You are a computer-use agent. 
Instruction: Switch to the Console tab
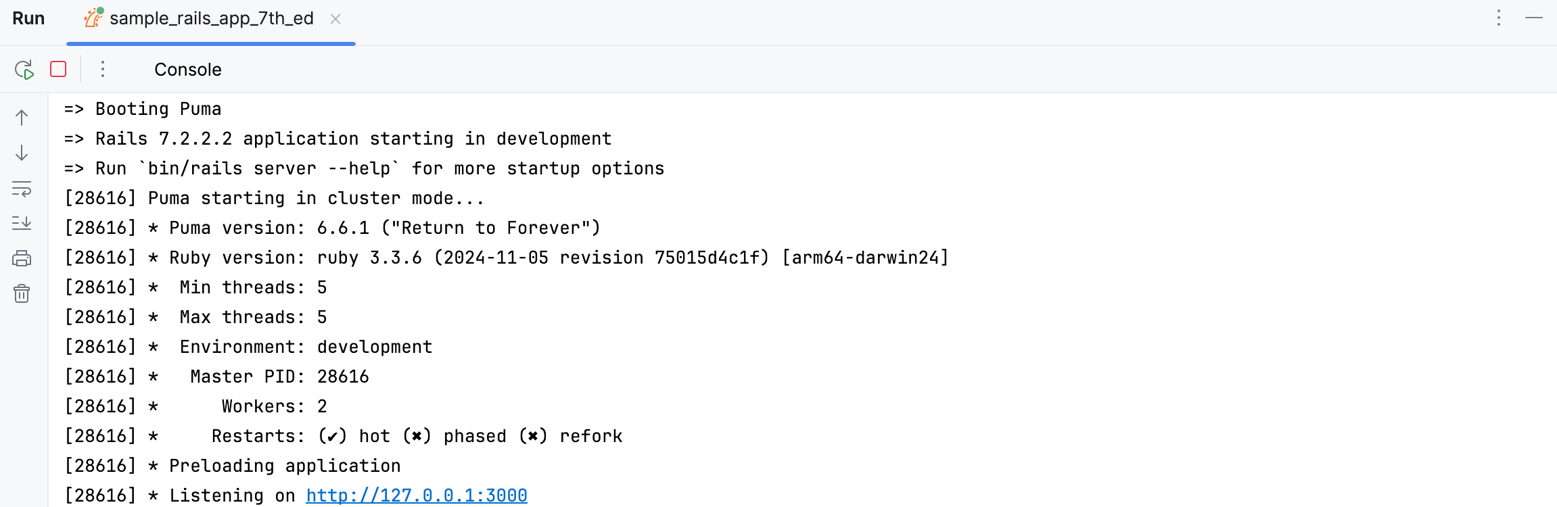(187, 69)
